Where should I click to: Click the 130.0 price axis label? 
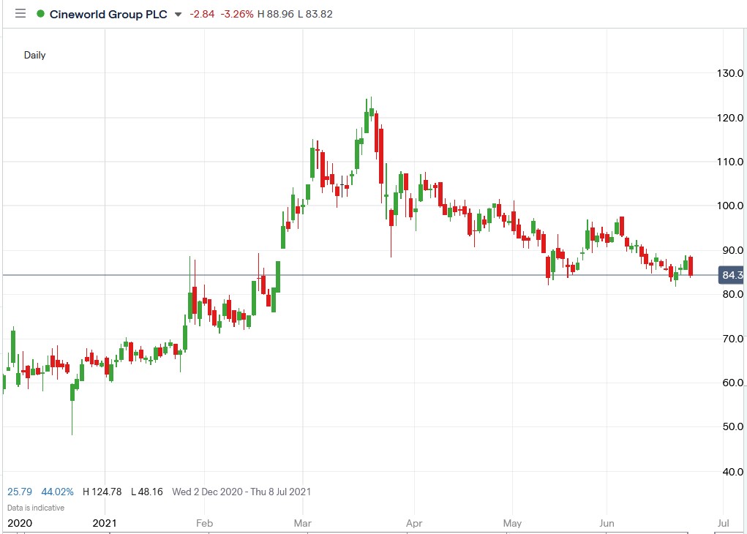[731, 72]
